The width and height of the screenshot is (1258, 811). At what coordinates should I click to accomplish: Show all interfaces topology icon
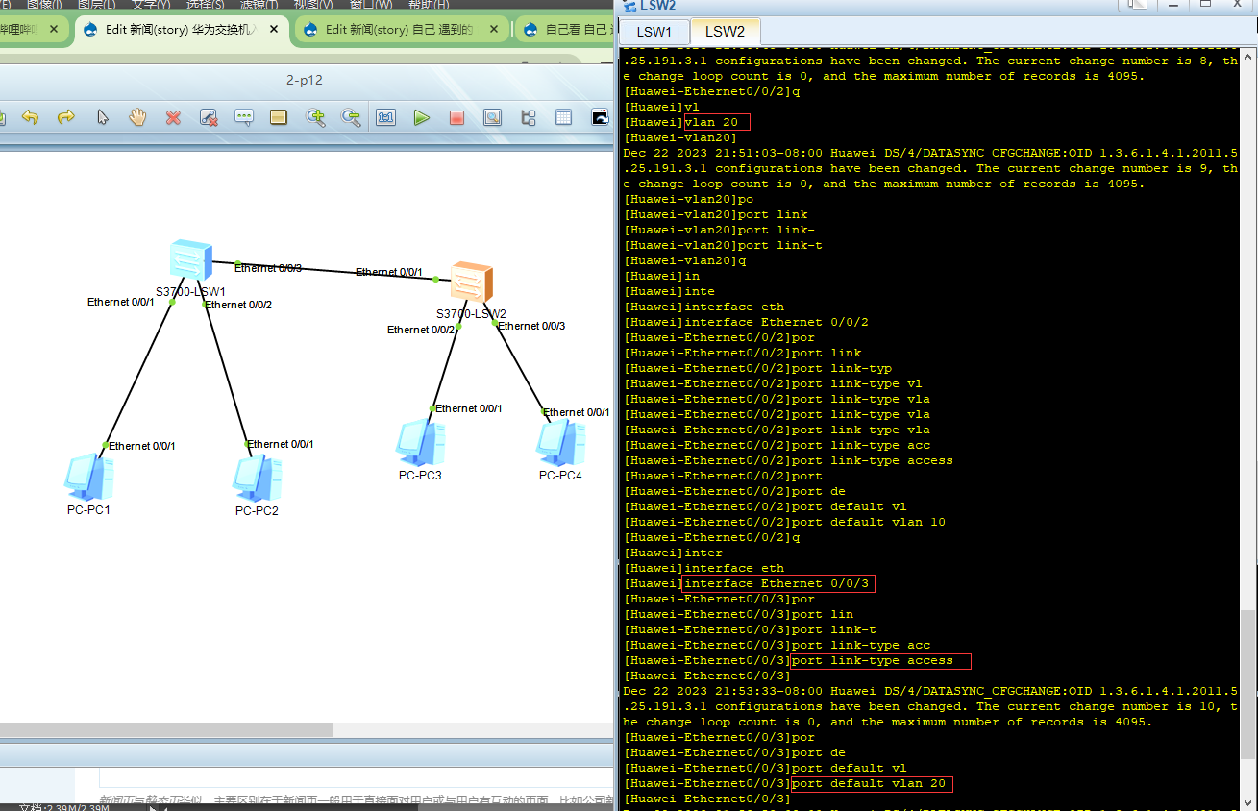528,117
